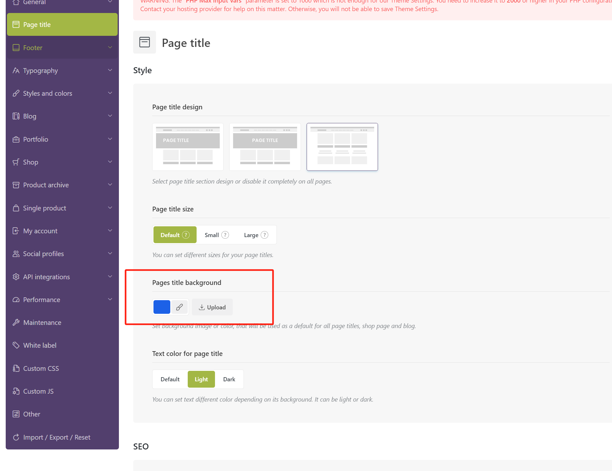
Task: Select the Small page title size
Action: pos(212,235)
